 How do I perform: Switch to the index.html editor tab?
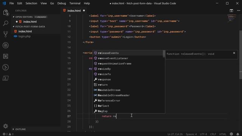point(74,11)
